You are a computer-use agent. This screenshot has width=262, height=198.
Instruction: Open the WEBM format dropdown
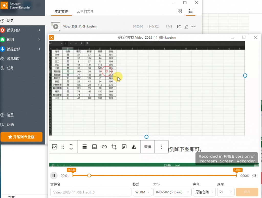(x=142, y=192)
